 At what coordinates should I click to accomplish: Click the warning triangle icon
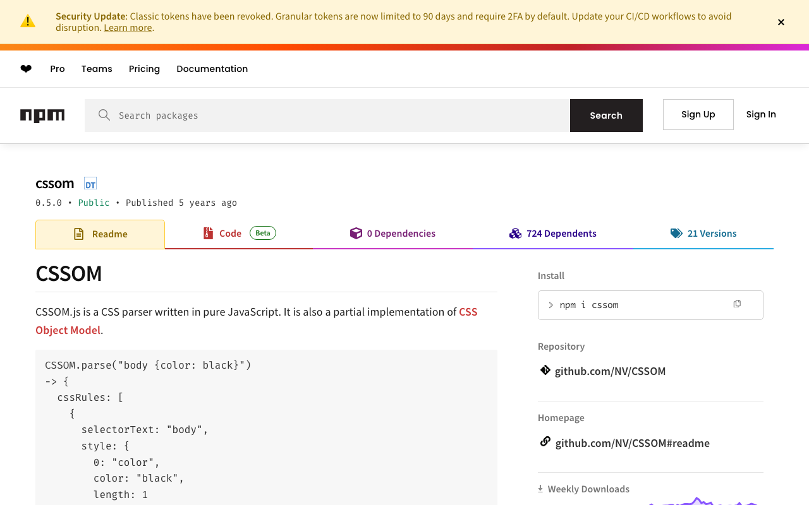tap(28, 21)
